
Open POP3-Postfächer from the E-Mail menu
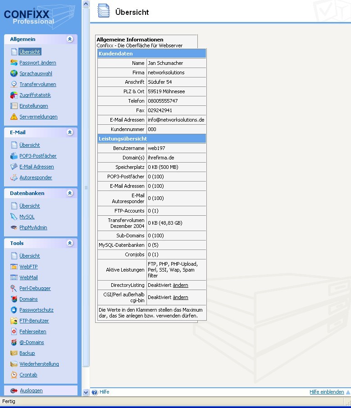point(38,156)
